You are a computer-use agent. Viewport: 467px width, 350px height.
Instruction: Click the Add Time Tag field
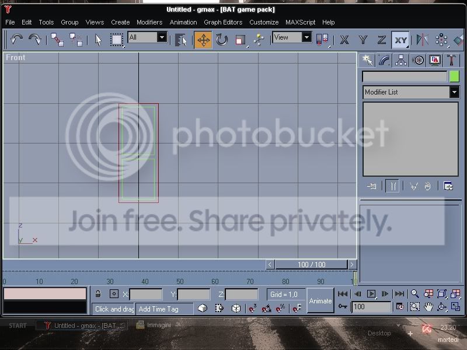[165, 309]
